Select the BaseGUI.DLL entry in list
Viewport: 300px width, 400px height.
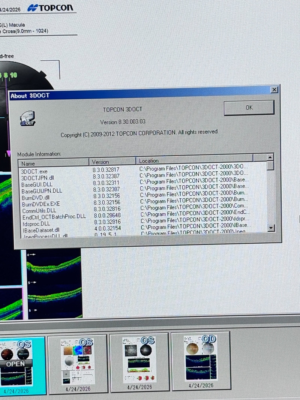pyautogui.click(x=37, y=184)
